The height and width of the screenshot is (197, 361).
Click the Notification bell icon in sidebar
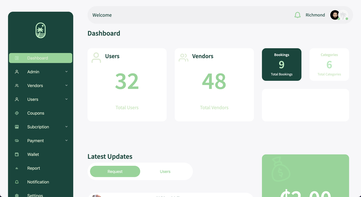click(17, 182)
